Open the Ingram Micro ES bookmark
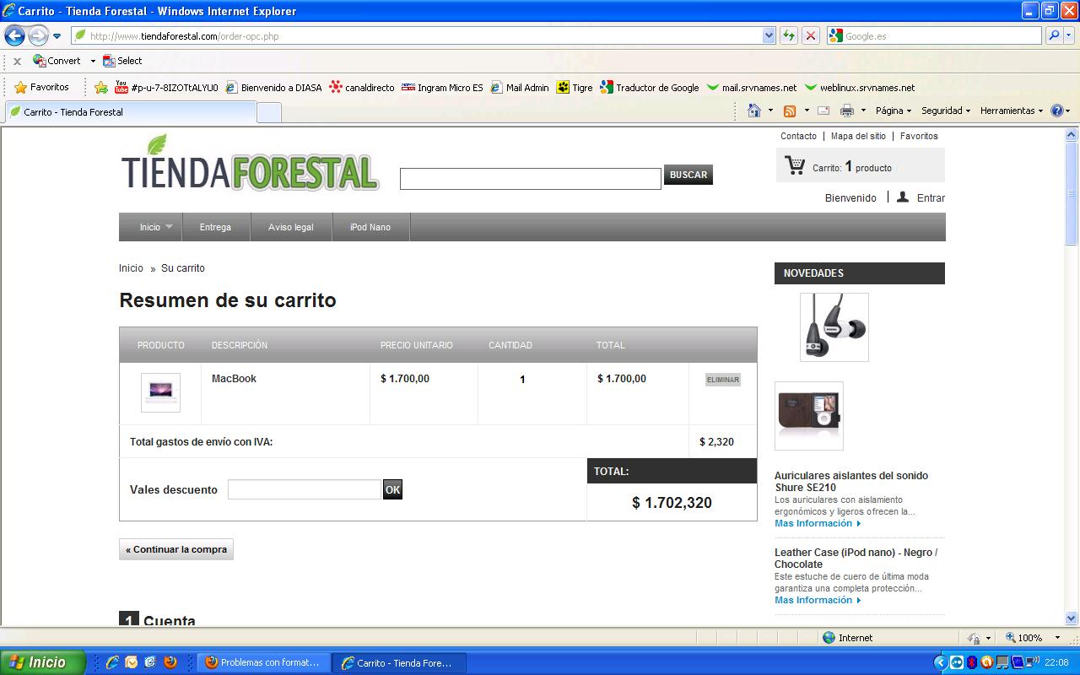This screenshot has height=675, width=1080. coord(442,87)
